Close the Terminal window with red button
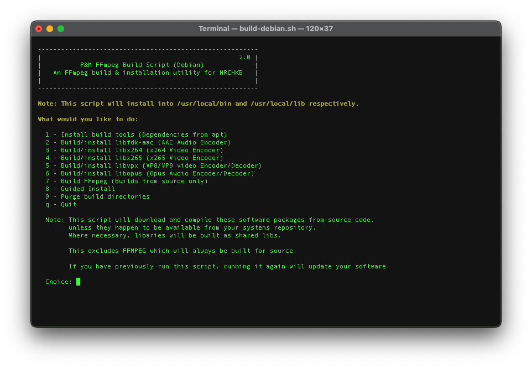This screenshot has width=532, height=368. point(39,29)
